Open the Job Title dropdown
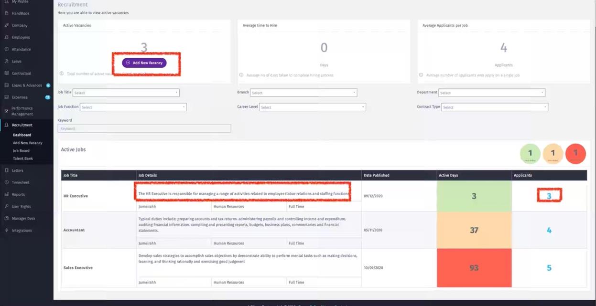Screen dimensions: 596x306 [126, 93]
